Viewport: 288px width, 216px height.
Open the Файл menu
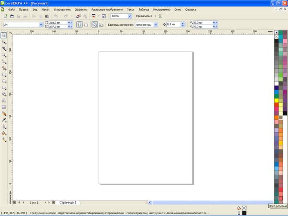point(11,9)
